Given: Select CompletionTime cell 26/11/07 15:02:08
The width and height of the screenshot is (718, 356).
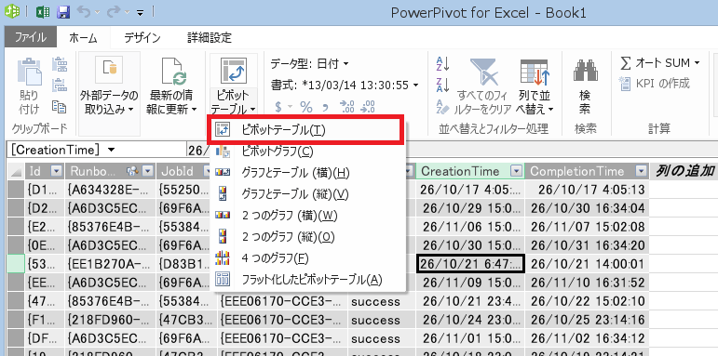Looking at the screenshot, I should (587, 227).
